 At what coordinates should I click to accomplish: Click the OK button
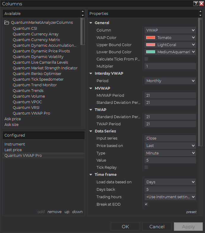point(125,227)
